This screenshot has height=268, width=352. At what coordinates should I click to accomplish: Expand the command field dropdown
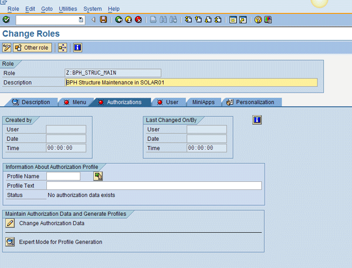tap(82, 20)
